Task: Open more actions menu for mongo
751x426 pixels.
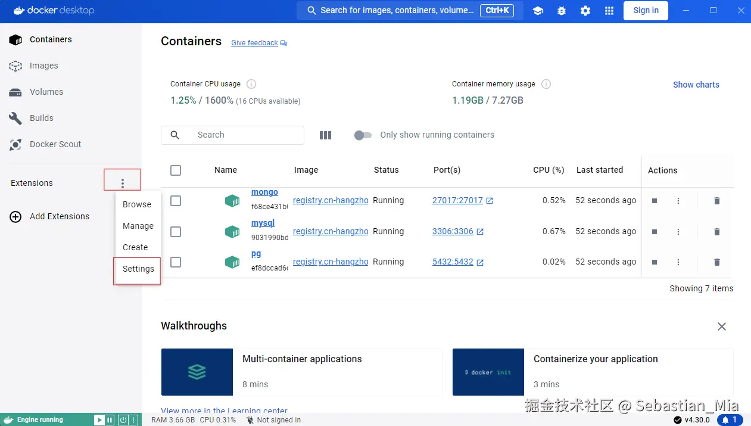Action: pos(678,201)
